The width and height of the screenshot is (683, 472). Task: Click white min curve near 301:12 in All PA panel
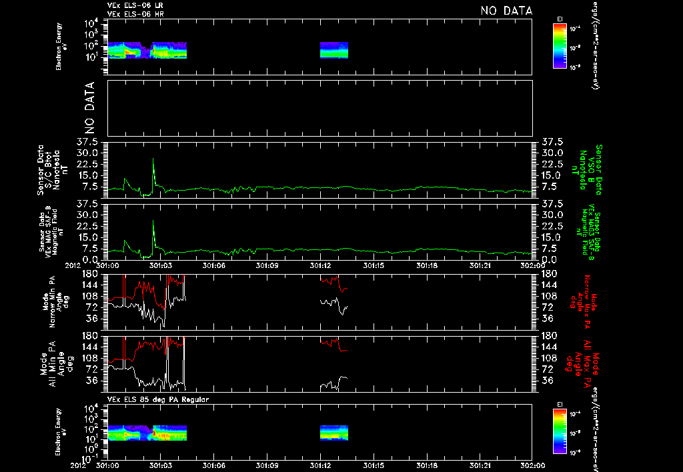point(334,383)
